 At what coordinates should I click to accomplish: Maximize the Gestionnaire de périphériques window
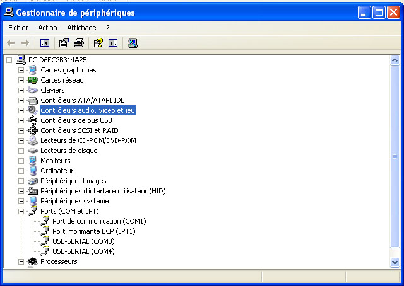(x=379, y=13)
